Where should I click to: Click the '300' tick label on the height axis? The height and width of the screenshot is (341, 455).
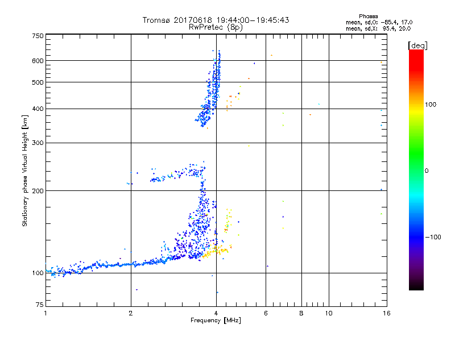coord(38,143)
